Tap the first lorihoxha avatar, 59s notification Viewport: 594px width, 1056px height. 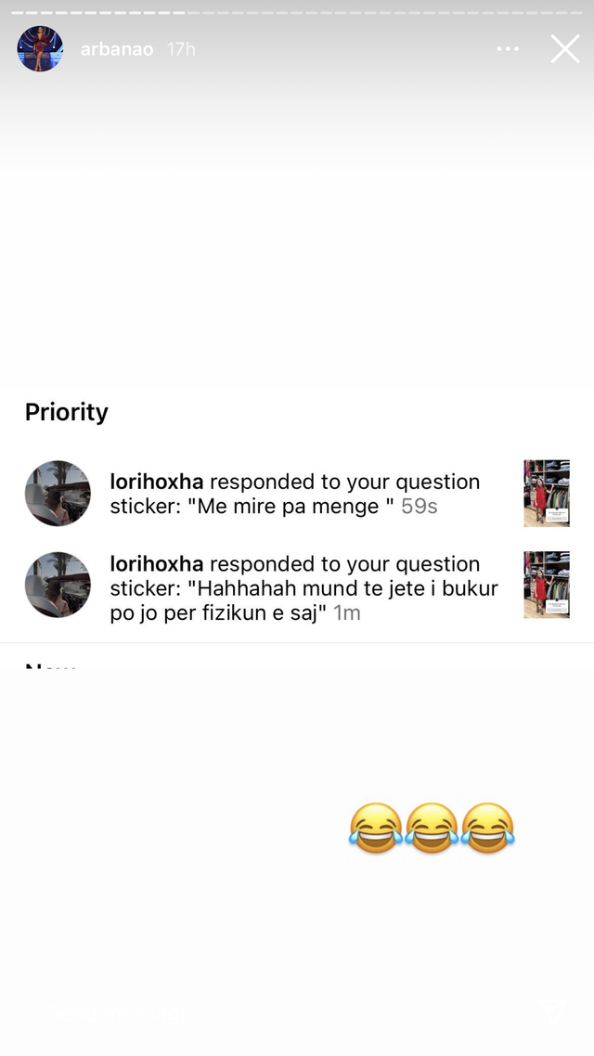pos(58,493)
